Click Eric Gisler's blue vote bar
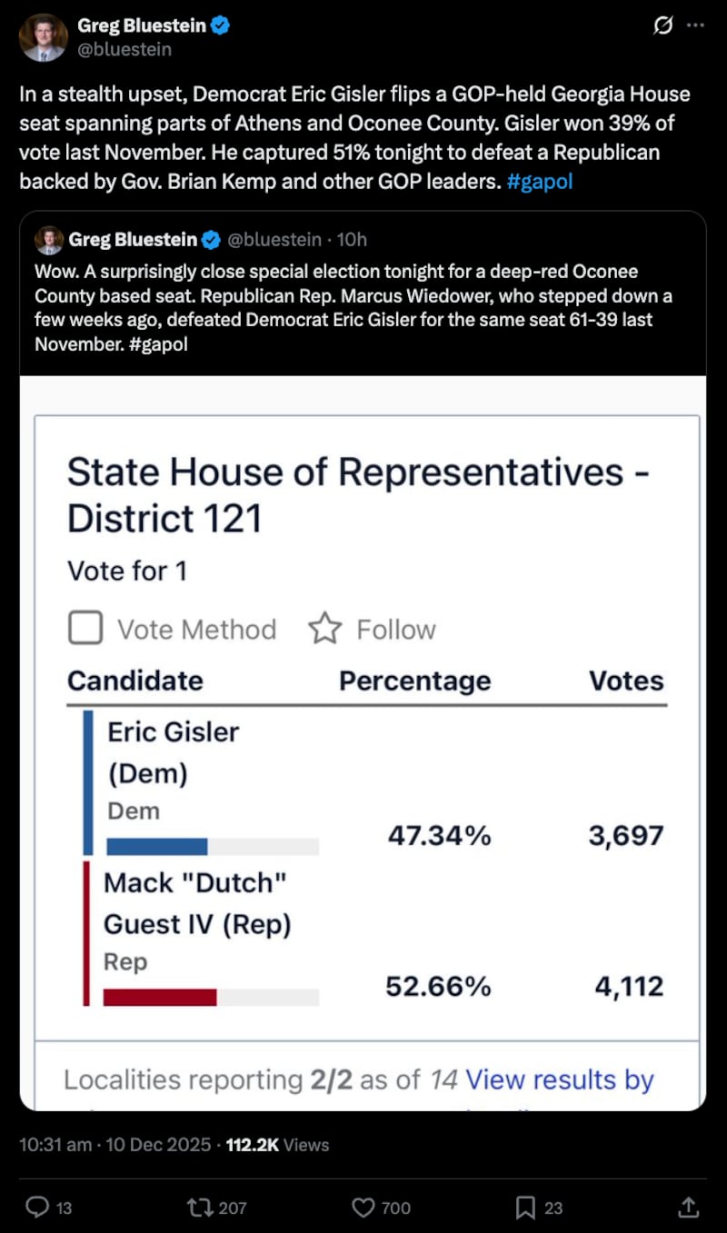 click(157, 847)
